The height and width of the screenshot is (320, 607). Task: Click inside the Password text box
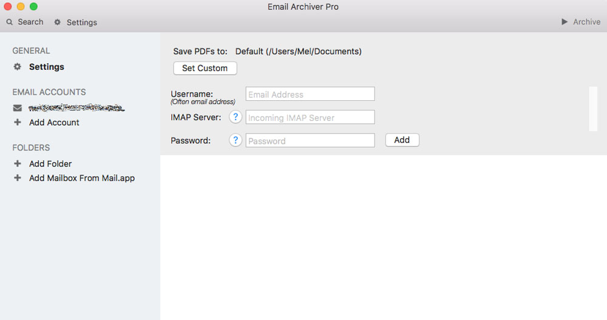click(310, 140)
